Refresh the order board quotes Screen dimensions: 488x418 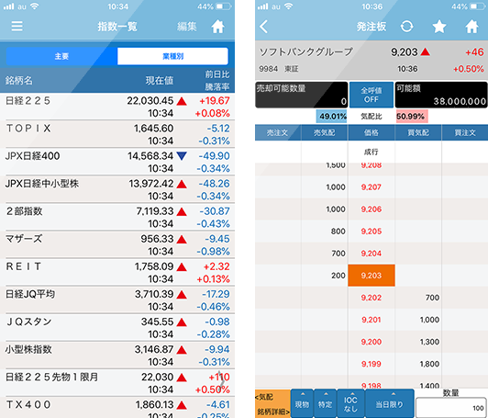coord(406,27)
